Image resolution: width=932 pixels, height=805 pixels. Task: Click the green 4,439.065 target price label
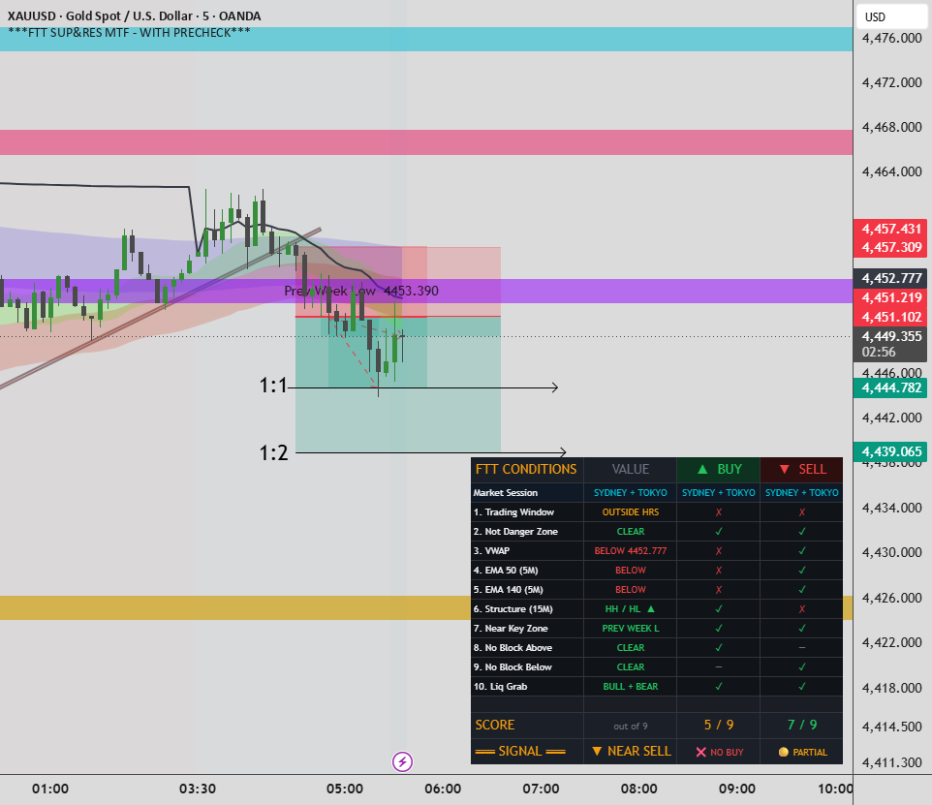click(x=890, y=451)
